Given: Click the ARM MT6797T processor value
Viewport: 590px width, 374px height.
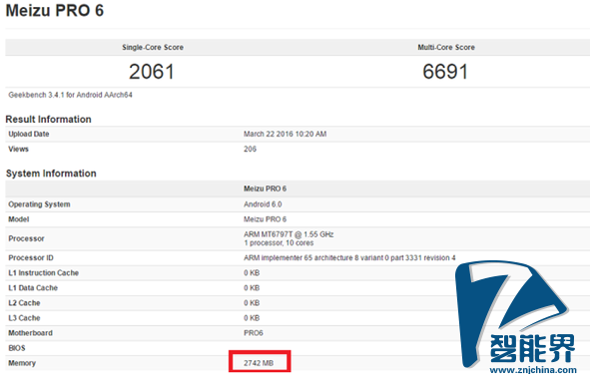Looking at the screenshot, I should coord(289,238).
